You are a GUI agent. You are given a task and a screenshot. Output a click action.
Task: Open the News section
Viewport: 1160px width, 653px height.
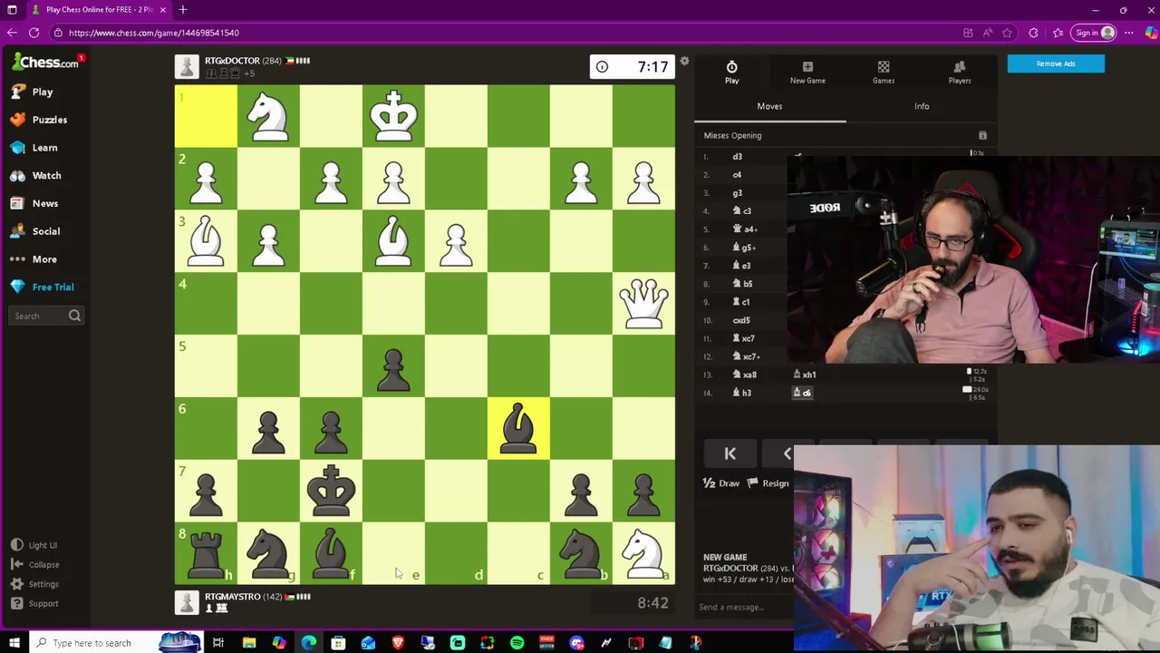tap(34, 203)
